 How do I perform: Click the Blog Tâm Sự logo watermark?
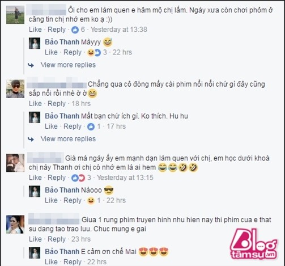[x=254, y=244]
